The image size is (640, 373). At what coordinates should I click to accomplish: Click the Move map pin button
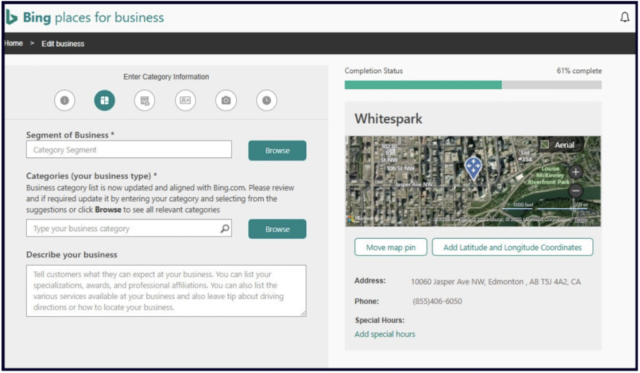391,247
